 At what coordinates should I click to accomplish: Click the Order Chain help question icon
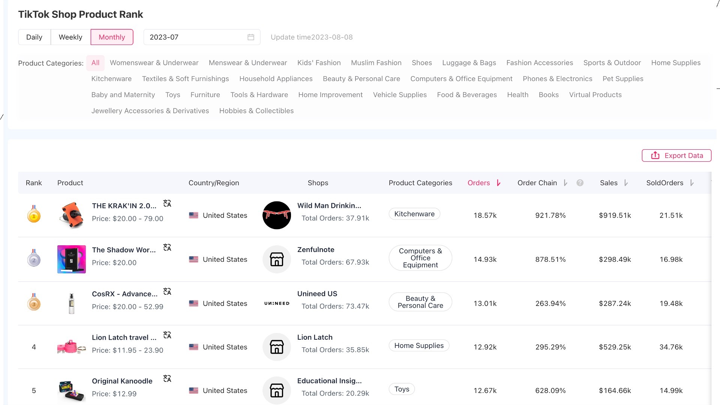580,183
